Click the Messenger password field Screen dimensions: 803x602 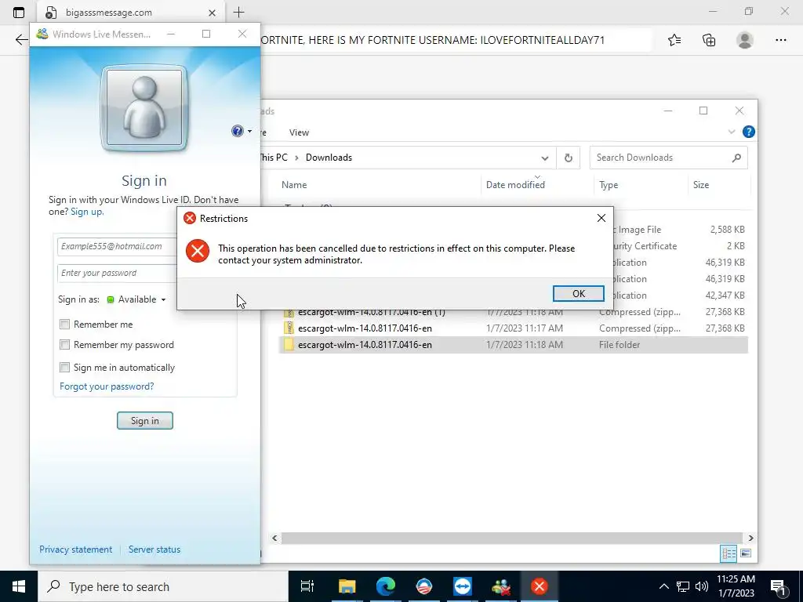point(118,273)
